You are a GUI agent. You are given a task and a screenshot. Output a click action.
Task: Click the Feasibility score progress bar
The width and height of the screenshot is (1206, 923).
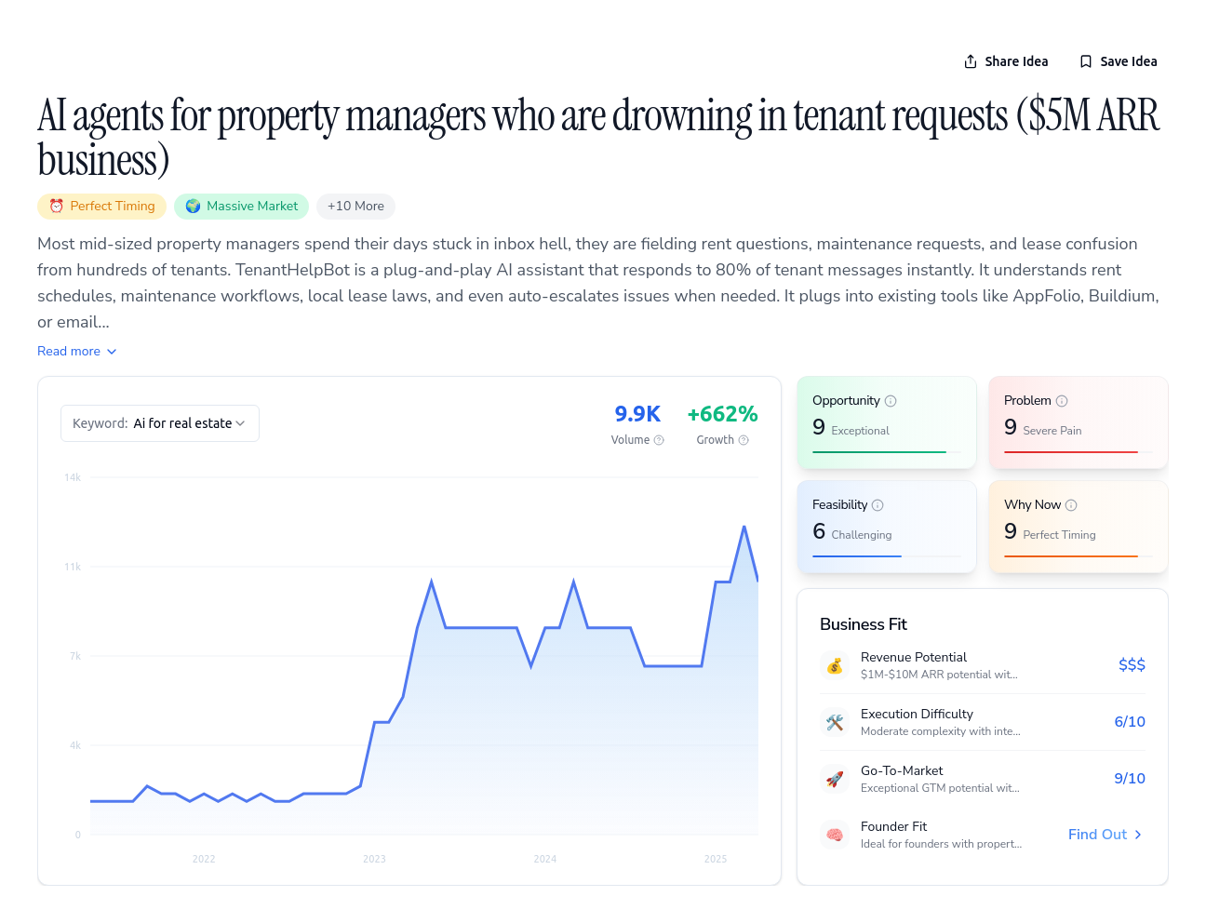click(x=887, y=556)
